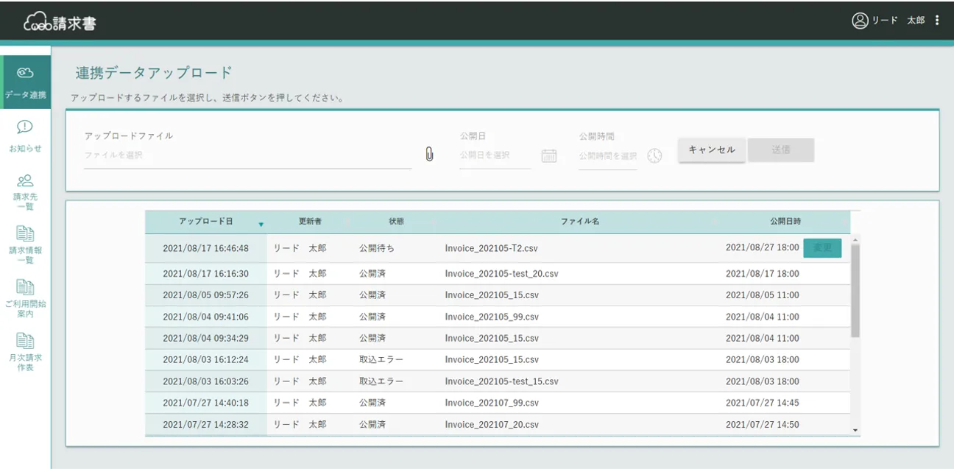
Task: Click the 連携データアップロード page title
Action: [x=154, y=73]
